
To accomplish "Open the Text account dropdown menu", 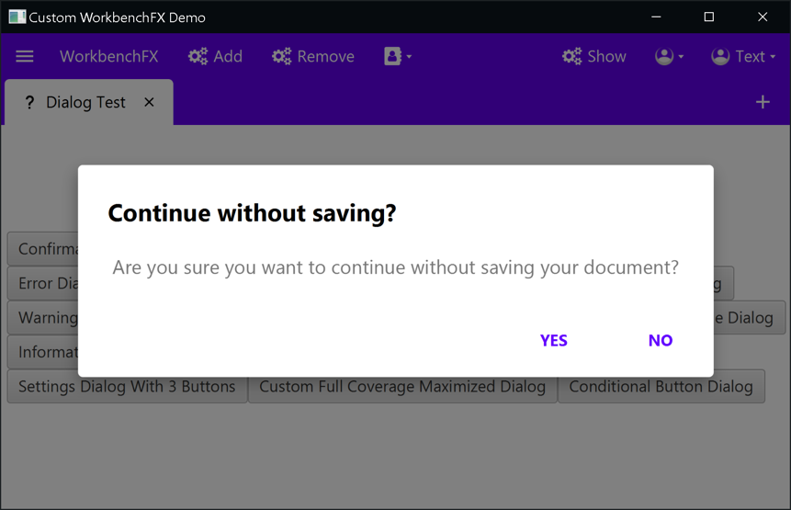I will (743, 57).
